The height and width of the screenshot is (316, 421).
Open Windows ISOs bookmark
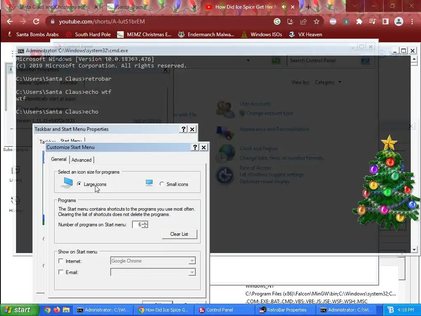[x=261, y=35]
